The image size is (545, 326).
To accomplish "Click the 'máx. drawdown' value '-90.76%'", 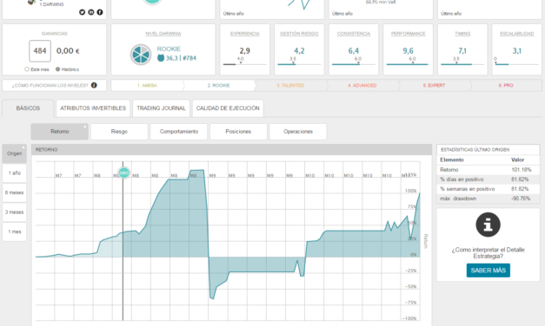I will pyautogui.click(x=521, y=199).
